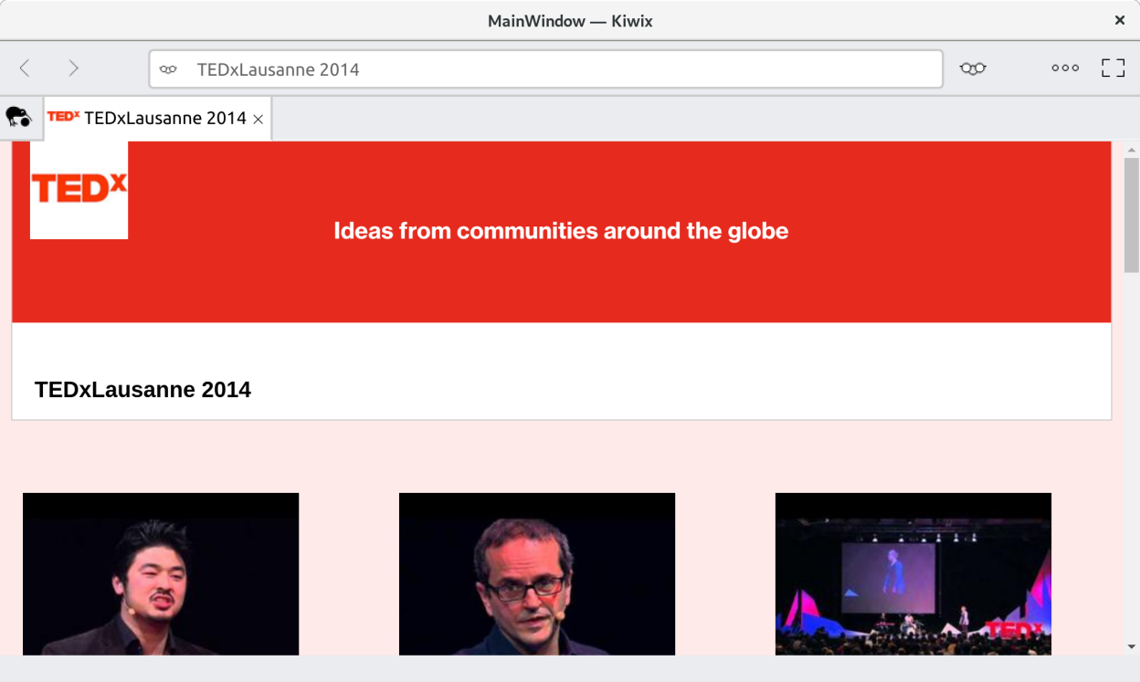
Task: Open the first video thumbnail on the left
Action: click(161, 574)
